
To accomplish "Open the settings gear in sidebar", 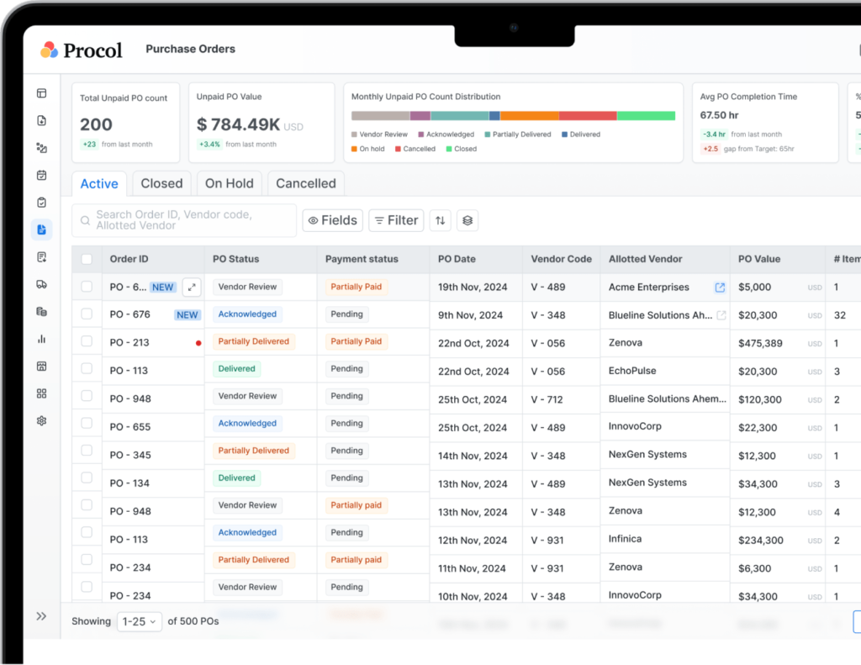I will click(x=41, y=420).
